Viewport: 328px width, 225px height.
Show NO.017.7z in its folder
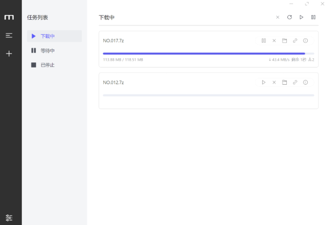click(285, 41)
